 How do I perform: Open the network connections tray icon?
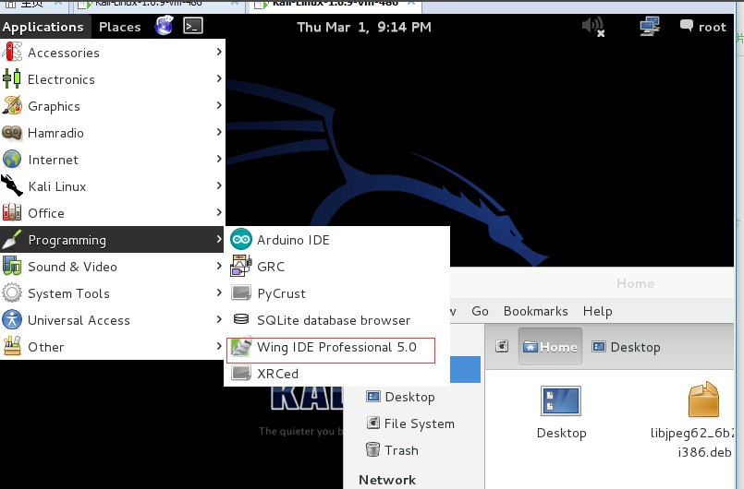click(x=649, y=26)
